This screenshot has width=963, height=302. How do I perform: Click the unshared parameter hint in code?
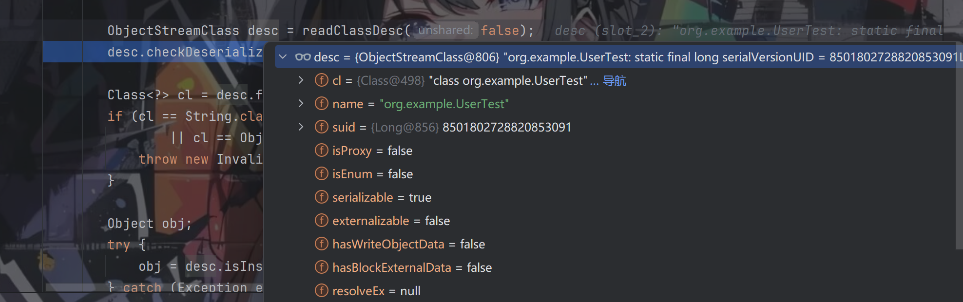pos(445,30)
